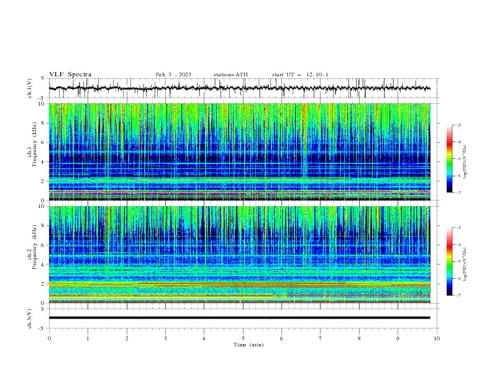Select the "start UT = 12:10:1" text
The image size is (492, 380).
click(x=300, y=75)
